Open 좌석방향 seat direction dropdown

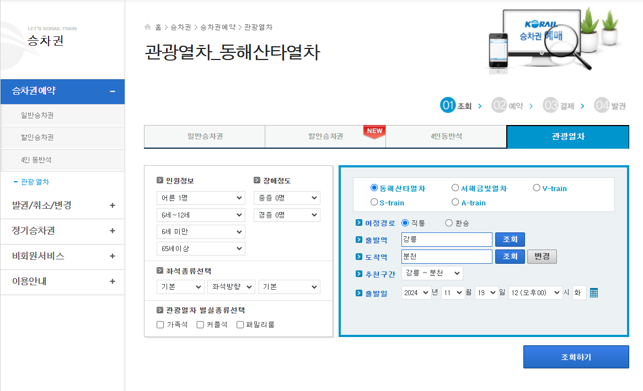tap(232, 287)
